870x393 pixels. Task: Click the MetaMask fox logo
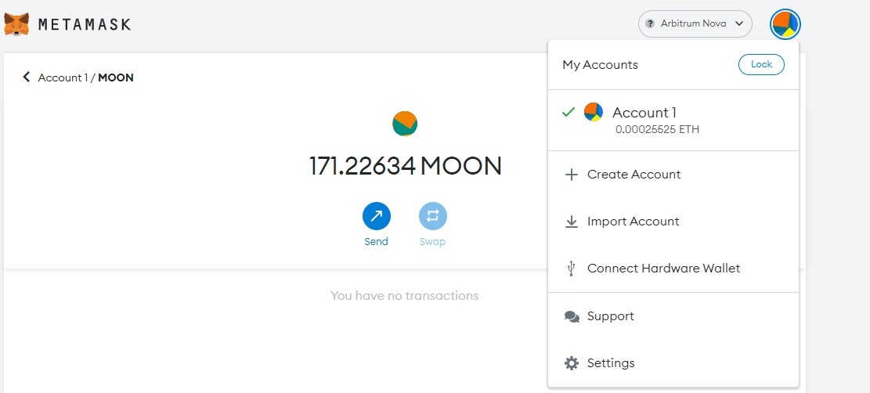pyautogui.click(x=16, y=24)
